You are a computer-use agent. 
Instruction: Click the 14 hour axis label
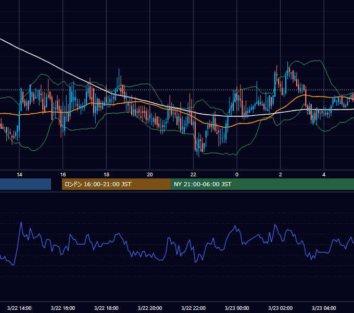tap(19, 175)
